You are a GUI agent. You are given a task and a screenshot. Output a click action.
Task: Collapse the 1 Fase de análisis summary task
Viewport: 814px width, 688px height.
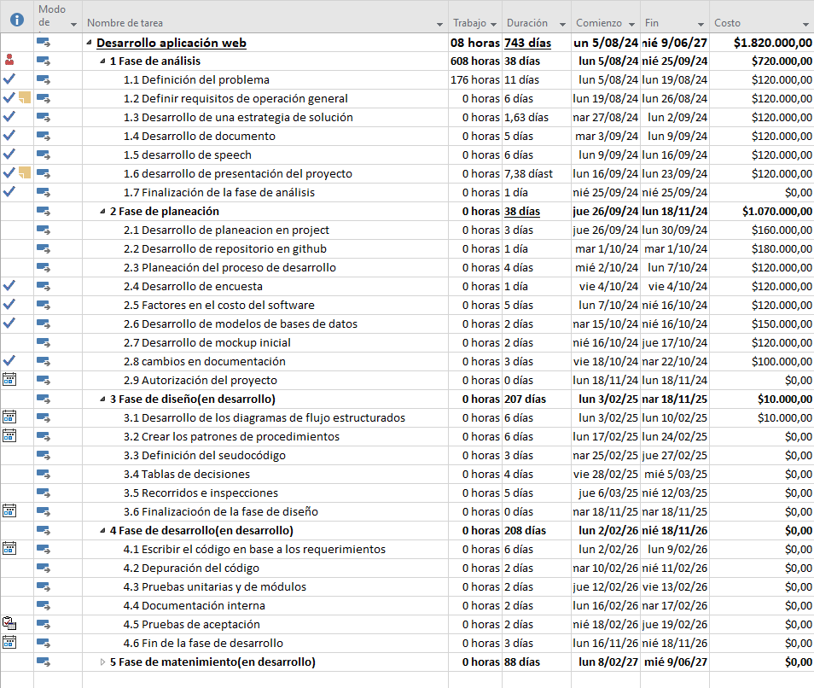coord(102,61)
